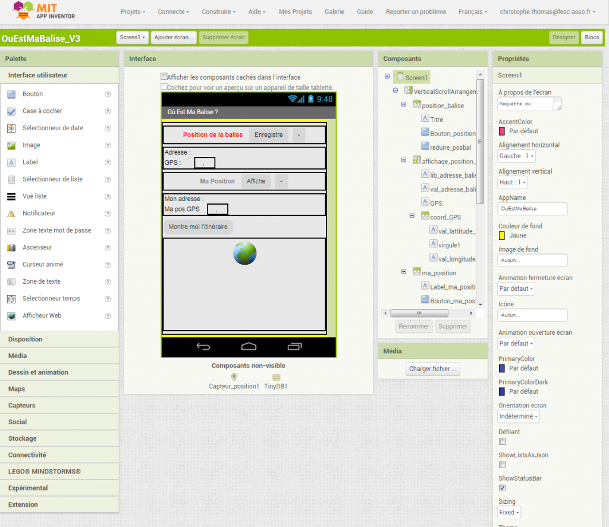
Task: Expand the Capteurs palette section
Action: click(59, 406)
